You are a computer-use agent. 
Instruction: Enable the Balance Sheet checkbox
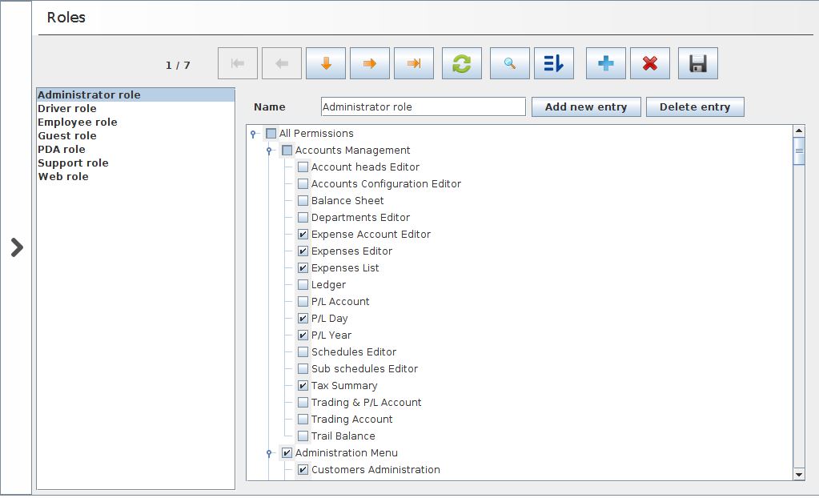pos(303,201)
